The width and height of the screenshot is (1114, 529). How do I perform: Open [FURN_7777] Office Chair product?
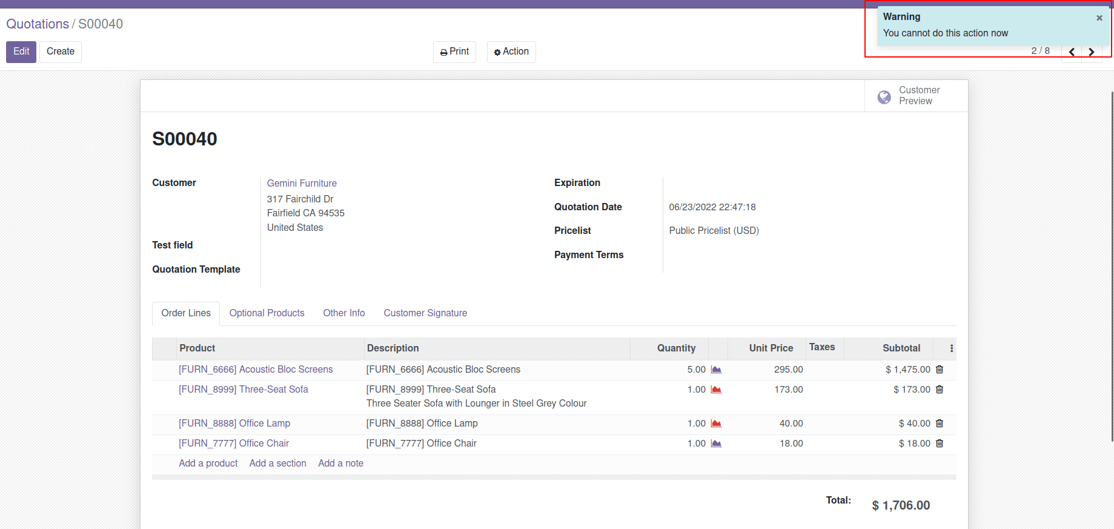point(234,444)
